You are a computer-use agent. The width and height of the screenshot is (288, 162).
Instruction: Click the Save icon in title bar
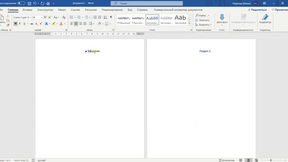29,3
